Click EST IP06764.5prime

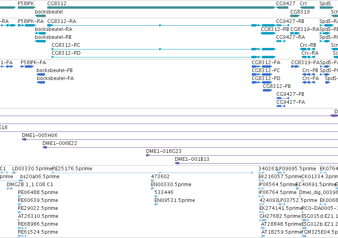[x=261, y=196]
